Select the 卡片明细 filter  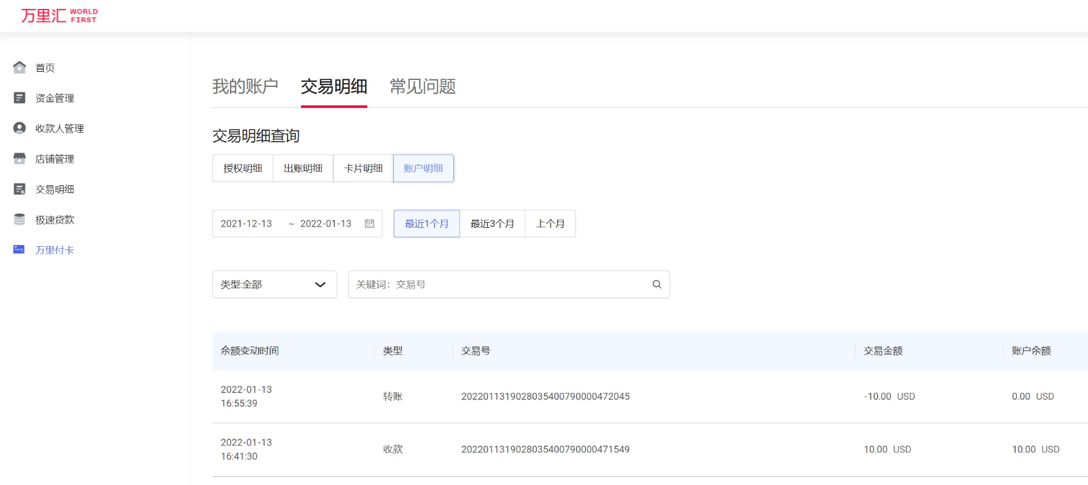click(x=363, y=168)
